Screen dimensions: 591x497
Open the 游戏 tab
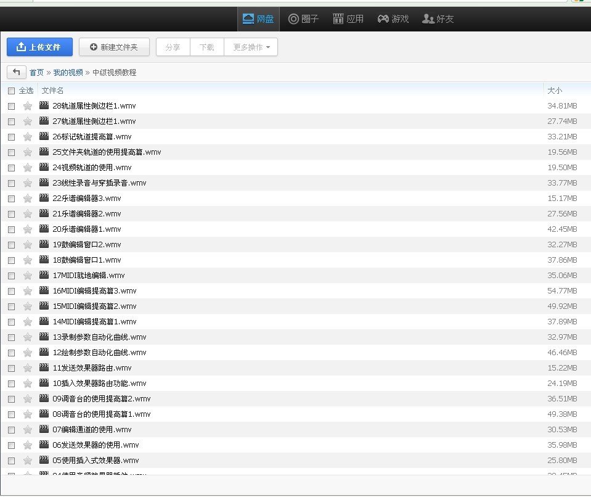click(393, 19)
